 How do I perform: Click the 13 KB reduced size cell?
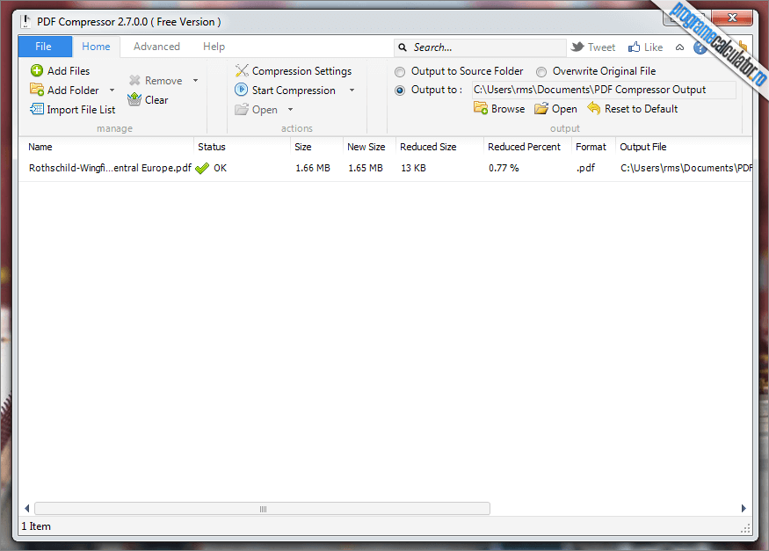click(413, 168)
